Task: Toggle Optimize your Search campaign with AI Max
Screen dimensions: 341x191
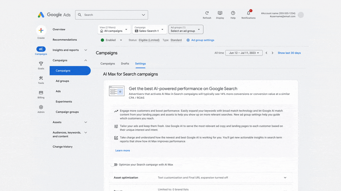Action: (x=114, y=165)
